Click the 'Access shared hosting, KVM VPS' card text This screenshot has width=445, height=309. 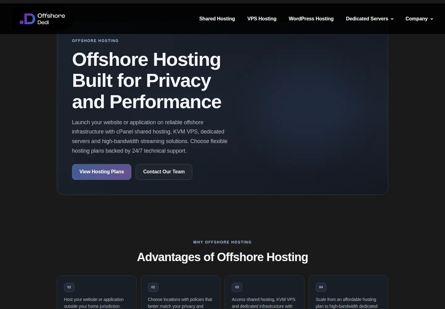(264, 303)
